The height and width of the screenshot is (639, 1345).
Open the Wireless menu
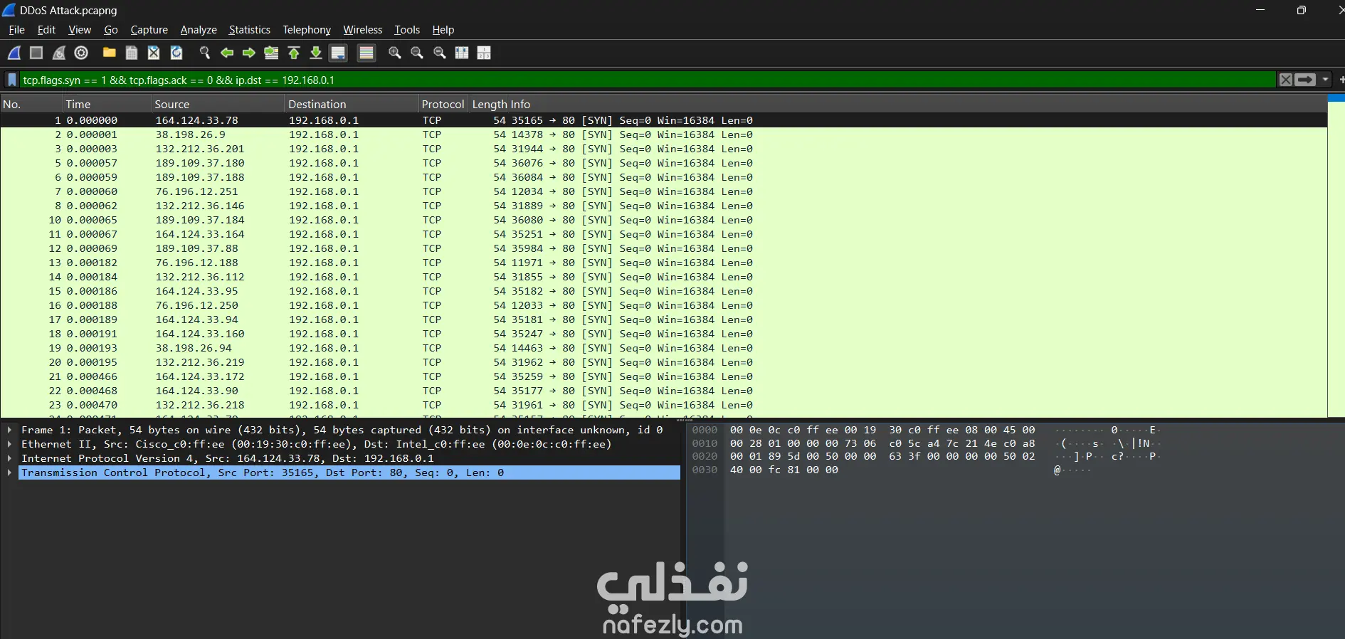[363, 30]
